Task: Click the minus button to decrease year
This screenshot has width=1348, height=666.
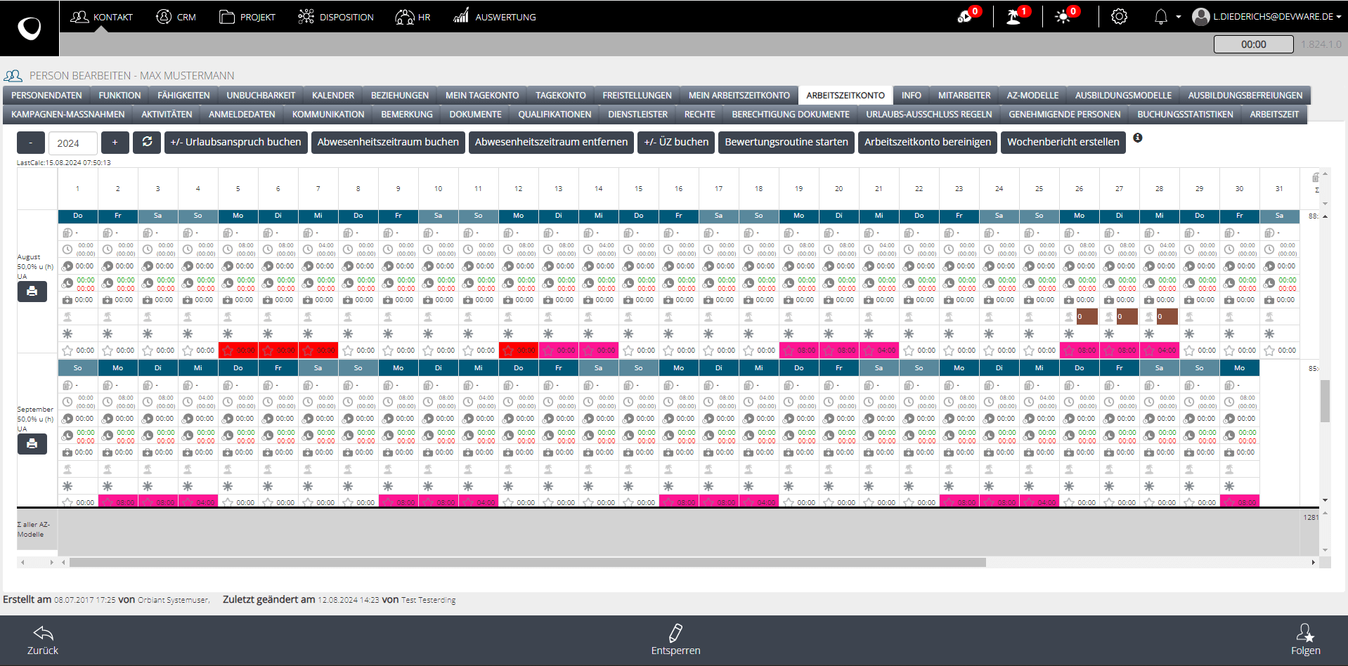Action: (31, 143)
